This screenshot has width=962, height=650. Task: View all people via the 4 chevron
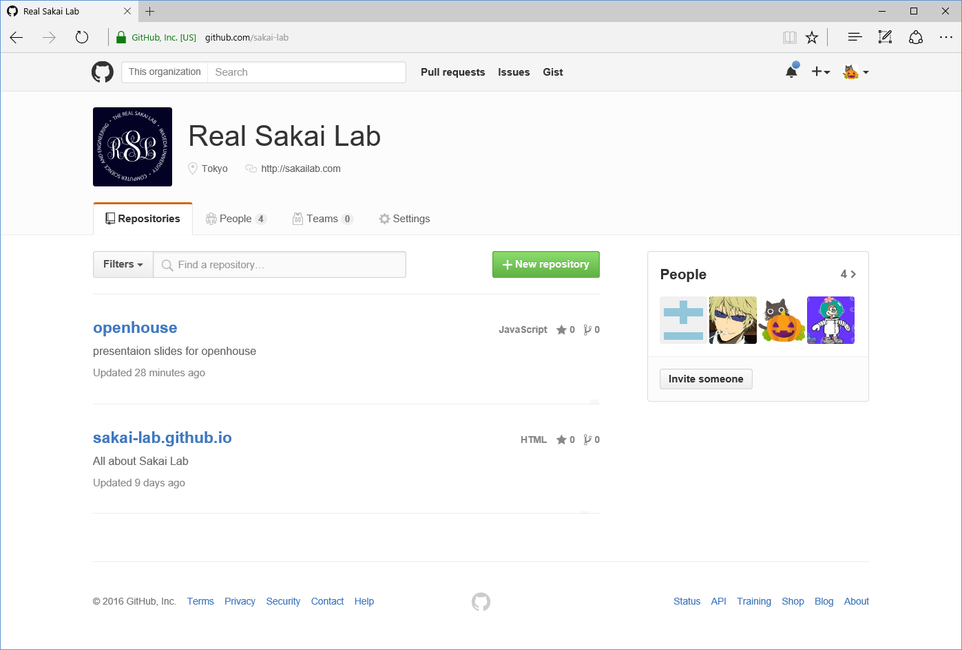[x=848, y=274]
